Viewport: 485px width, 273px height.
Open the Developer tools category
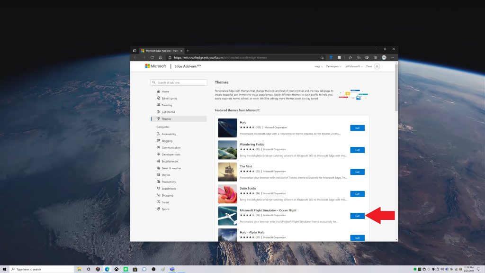coord(169,155)
